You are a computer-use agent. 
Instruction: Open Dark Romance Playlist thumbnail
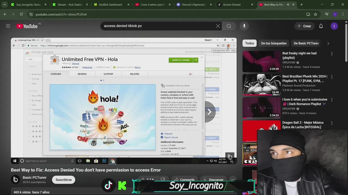click(x=261, y=108)
